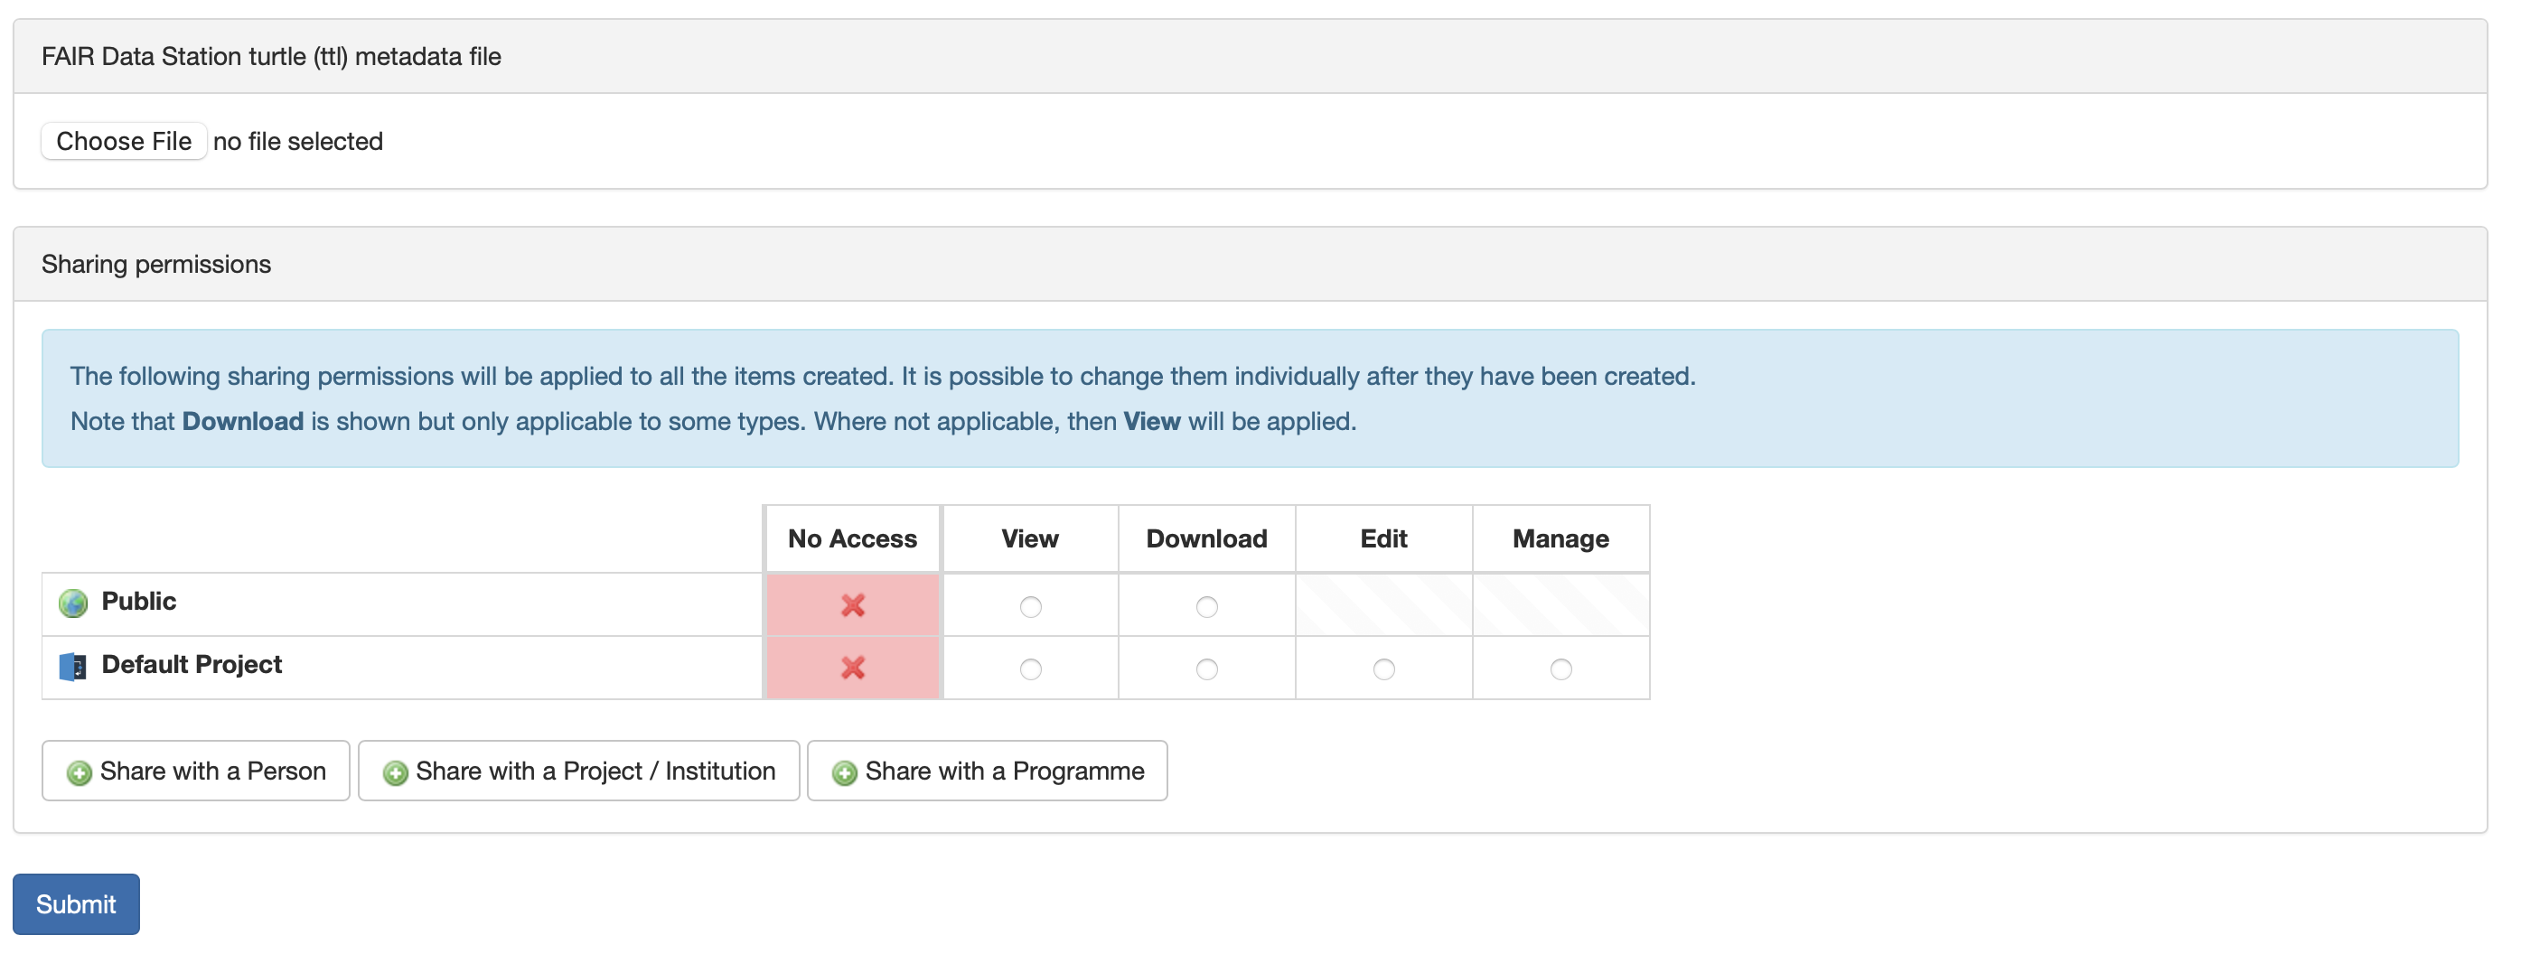The image size is (2521, 954).
Task: Click green plus icon on Share with a Person
Action: tap(80, 773)
